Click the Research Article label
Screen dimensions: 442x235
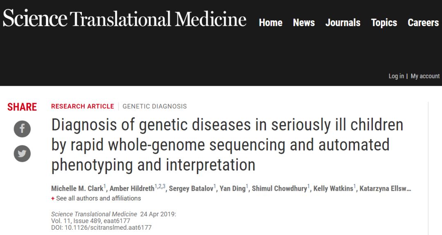[82, 106]
